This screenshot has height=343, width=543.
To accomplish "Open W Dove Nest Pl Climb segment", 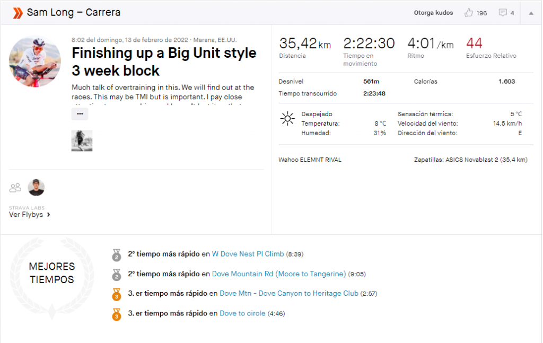I will (248, 254).
